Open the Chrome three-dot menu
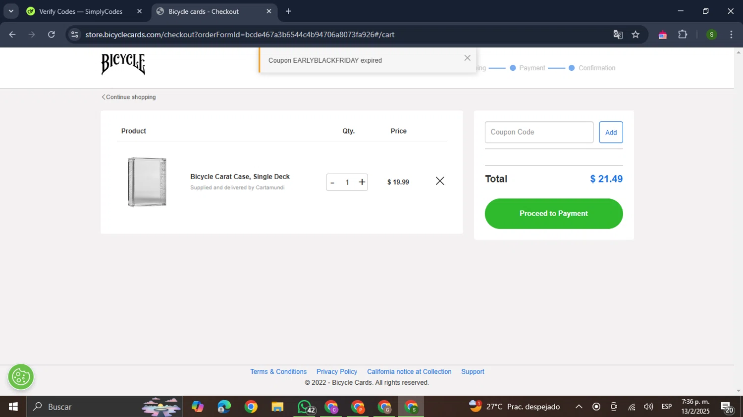Viewport: 743px width, 417px height. point(731,35)
